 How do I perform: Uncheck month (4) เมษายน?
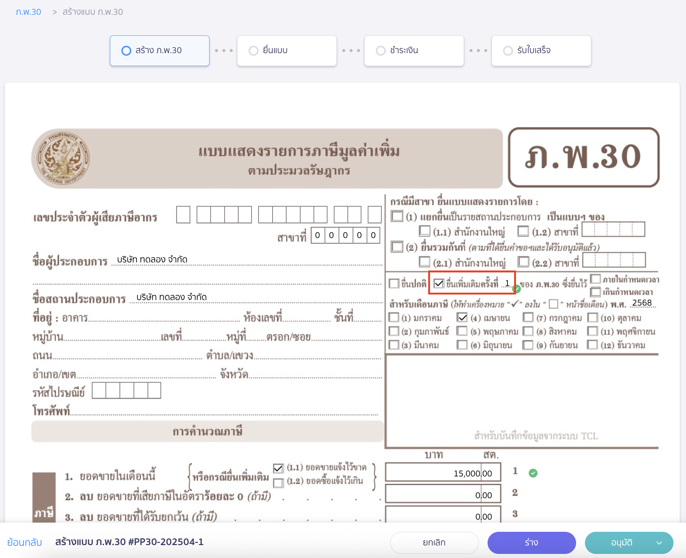(x=462, y=317)
